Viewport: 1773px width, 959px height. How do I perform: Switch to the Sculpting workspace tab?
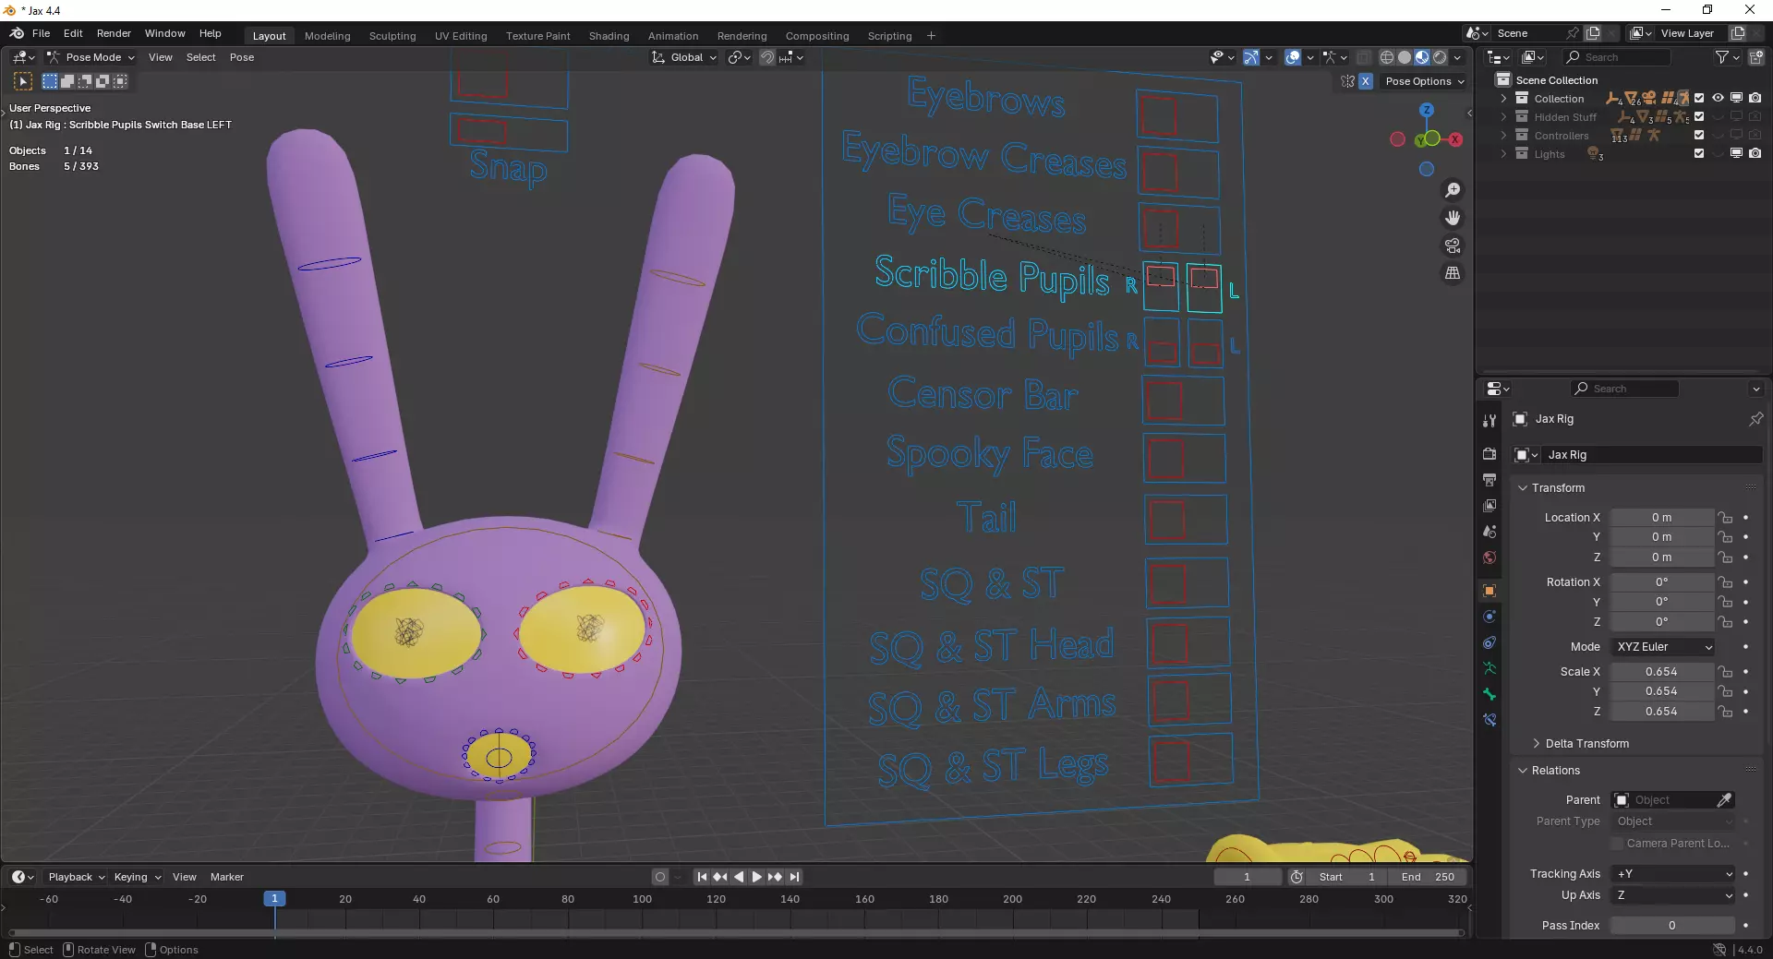pyautogui.click(x=392, y=36)
